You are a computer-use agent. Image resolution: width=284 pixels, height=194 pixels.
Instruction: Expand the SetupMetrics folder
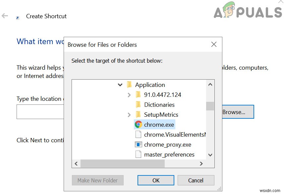129,114
